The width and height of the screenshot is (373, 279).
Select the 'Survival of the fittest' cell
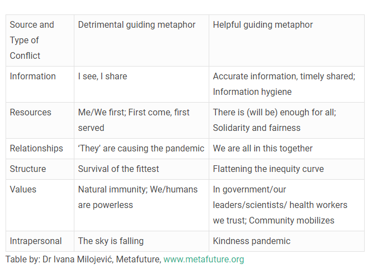(x=118, y=169)
